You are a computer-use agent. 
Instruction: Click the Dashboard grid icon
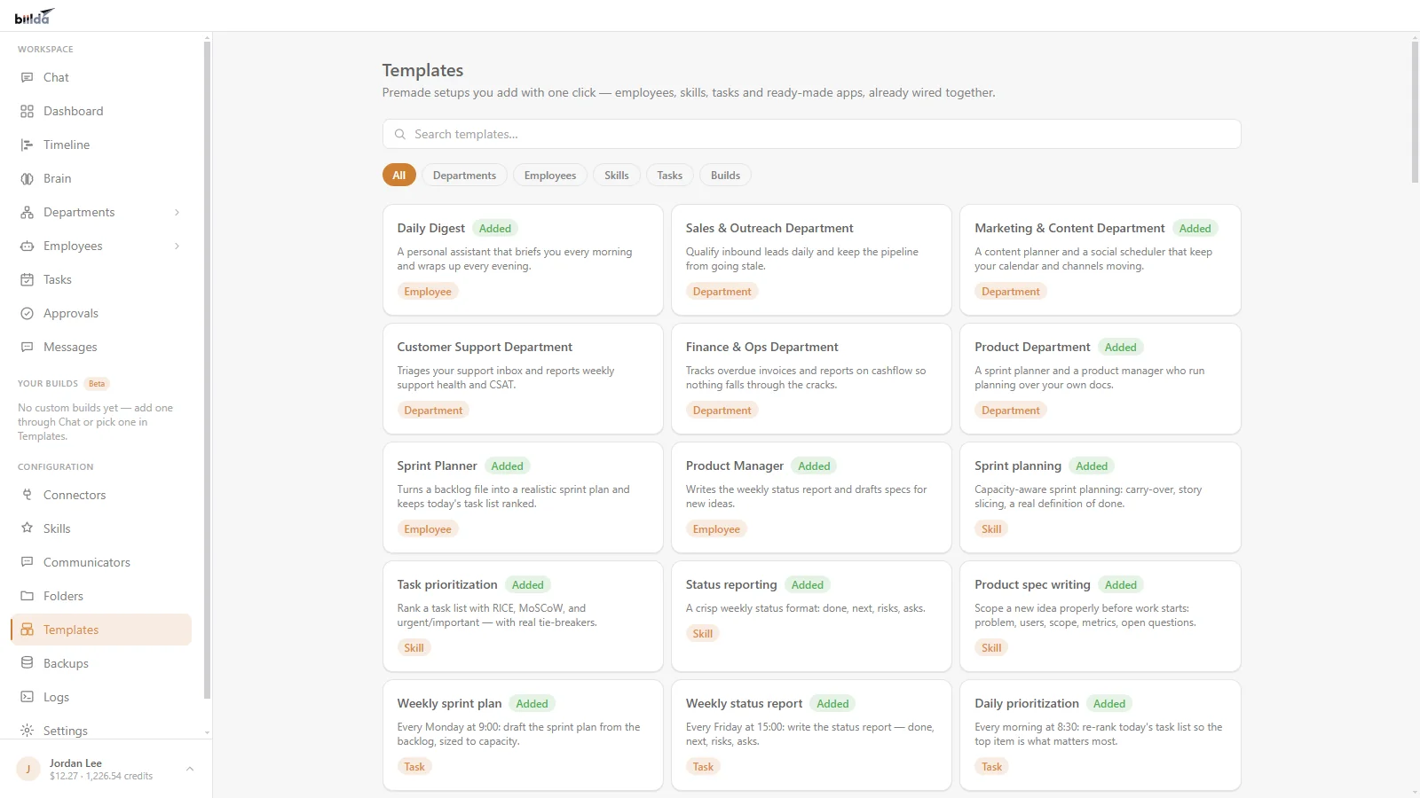tap(27, 111)
